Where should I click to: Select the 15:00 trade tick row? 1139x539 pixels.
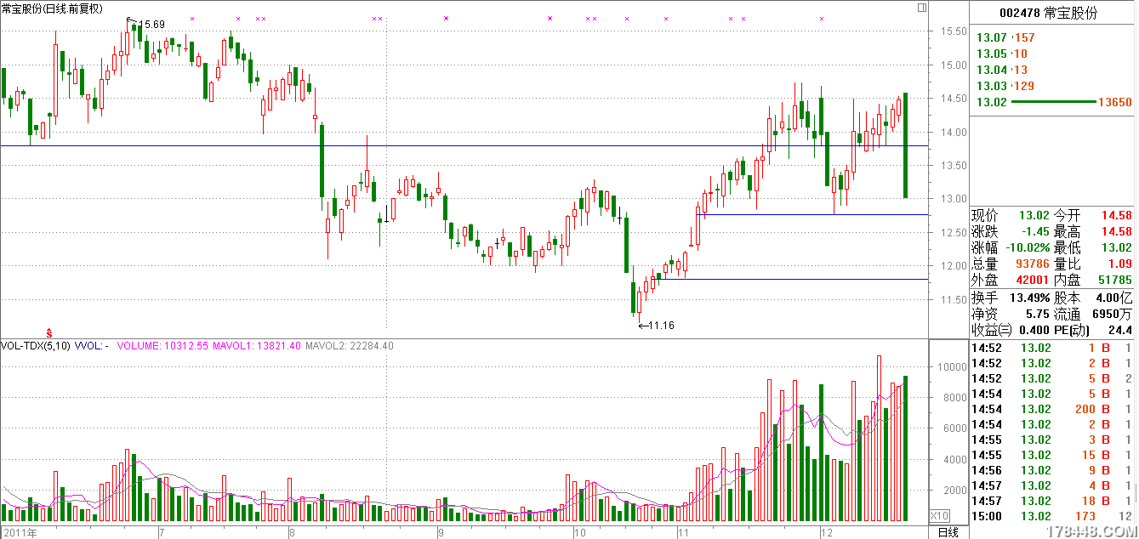pos(1053,516)
